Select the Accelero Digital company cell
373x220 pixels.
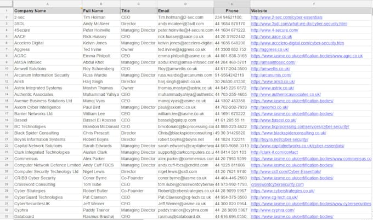[x=48, y=43]
